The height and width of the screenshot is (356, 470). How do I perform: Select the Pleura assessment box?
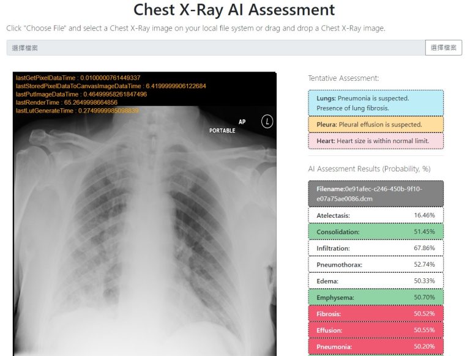[x=376, y=124]
